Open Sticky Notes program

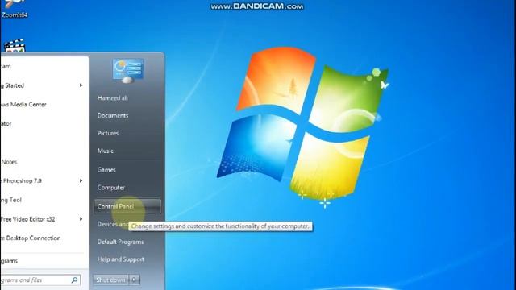9,162
